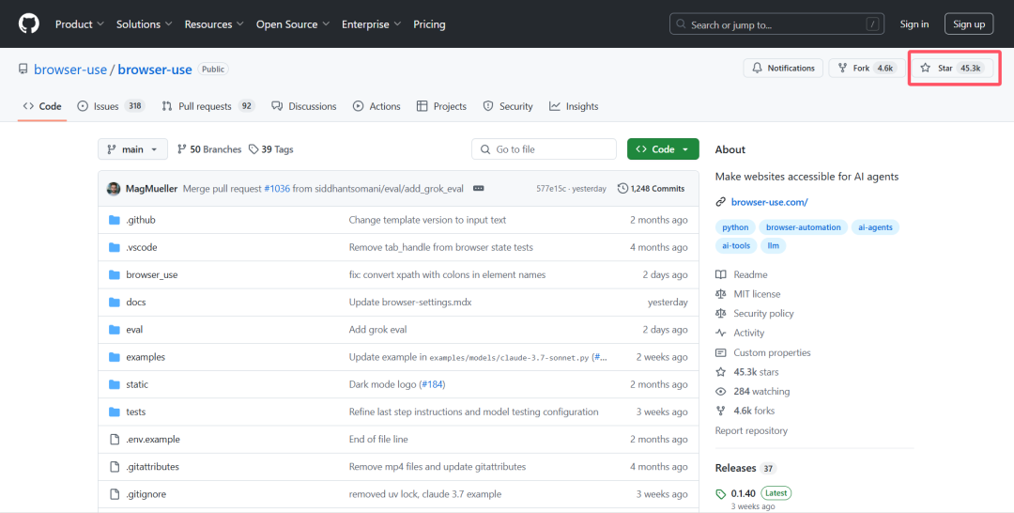Screen dimensions: 1014x513
Task: View the 50 Branches link
Action: pyautogui.click(x=208, y=149)
